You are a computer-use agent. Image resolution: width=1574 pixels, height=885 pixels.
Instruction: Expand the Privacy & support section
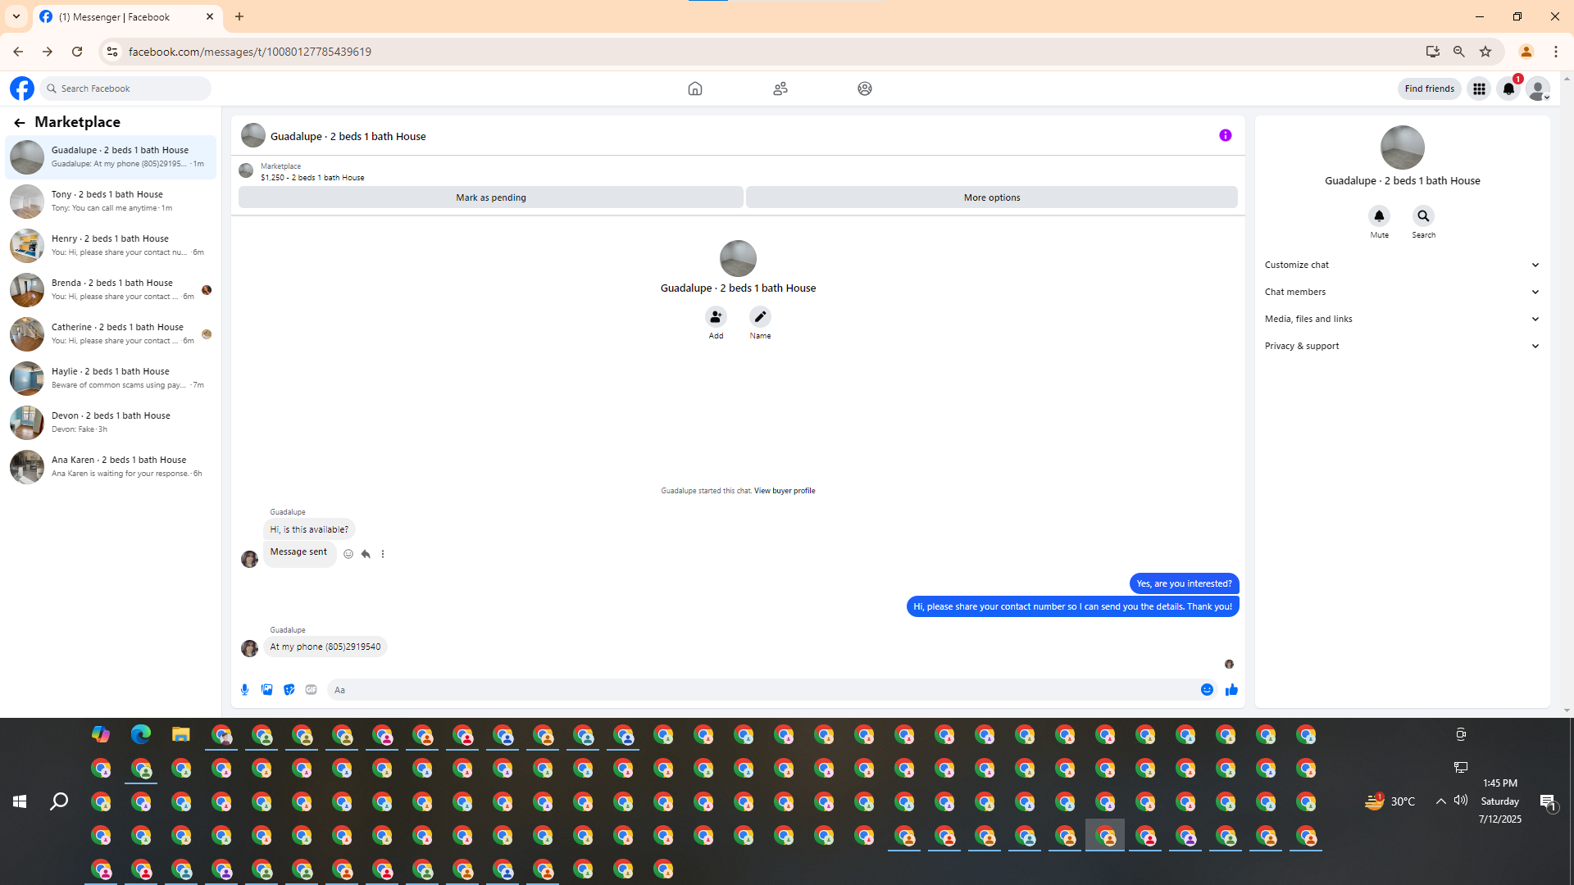pyautogui.click(x=1402, y=346)
